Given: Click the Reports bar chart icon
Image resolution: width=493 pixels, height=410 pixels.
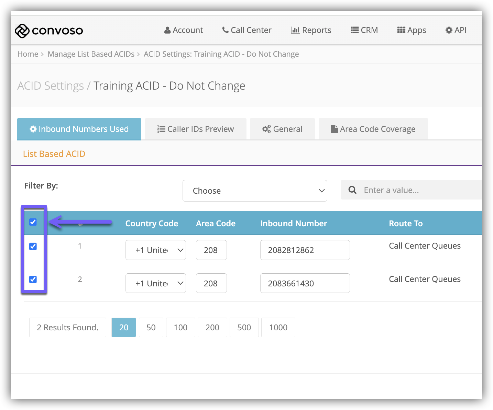Looking at the screenshot, I should tap(295, 30).
